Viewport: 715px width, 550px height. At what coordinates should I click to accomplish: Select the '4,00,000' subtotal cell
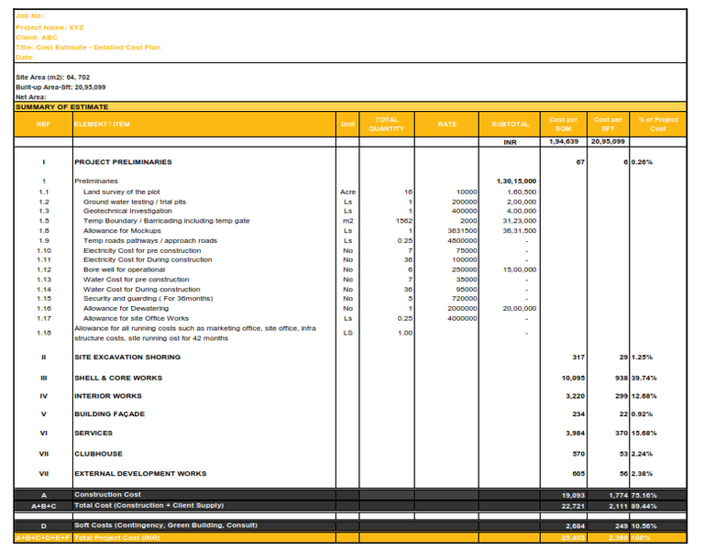pyautogui.click(x=522, y=211)
